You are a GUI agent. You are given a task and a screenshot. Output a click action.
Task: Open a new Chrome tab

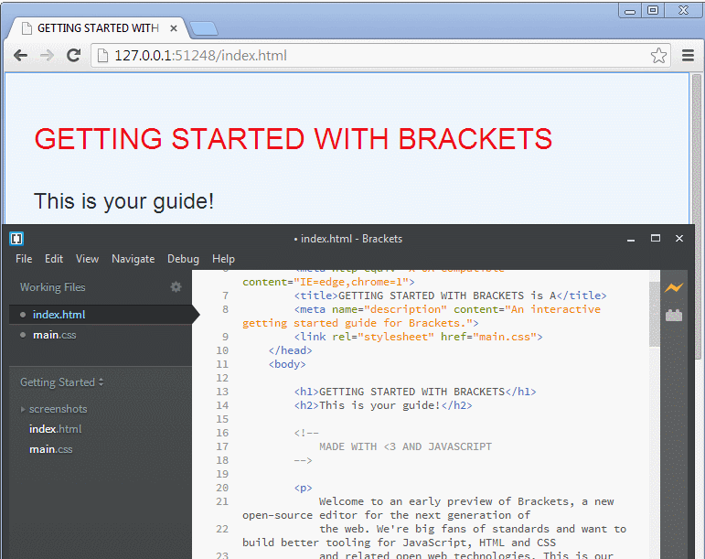coord(204,28)
